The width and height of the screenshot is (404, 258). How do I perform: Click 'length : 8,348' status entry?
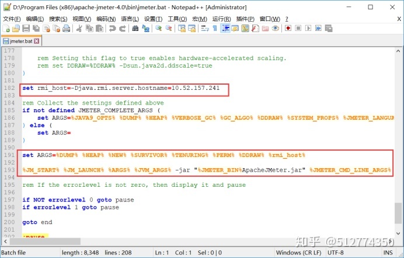click(x=80, y=253)
